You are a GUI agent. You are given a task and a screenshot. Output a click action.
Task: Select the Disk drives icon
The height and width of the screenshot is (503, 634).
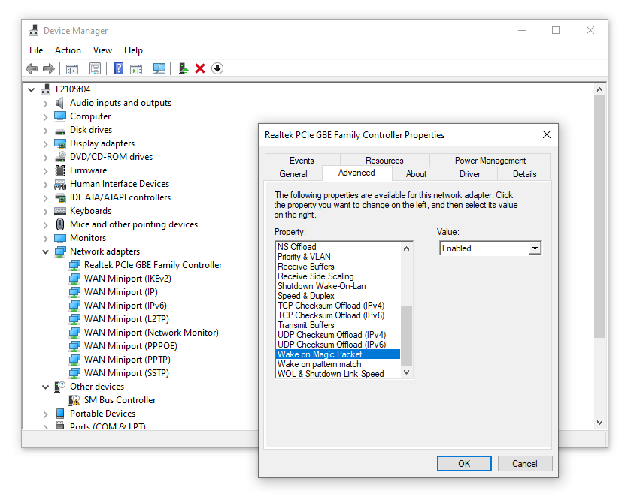coord(60,131)
